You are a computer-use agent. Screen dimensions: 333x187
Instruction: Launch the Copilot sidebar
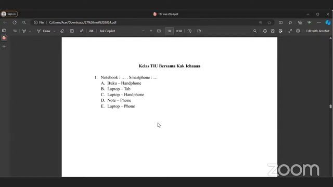[328, 22]
